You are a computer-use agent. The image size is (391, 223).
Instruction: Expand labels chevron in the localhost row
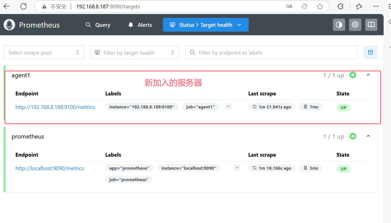237,168
